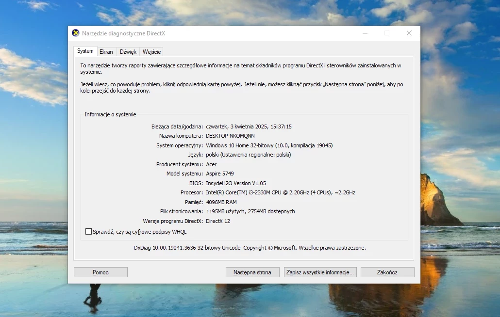Click the Pamięć label
Image resolution: width=500 pixels, height=317 pixels.
(194, 202)
